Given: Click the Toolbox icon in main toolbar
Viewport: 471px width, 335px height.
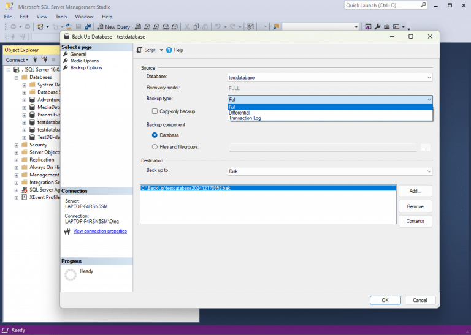Looking at the screenshot, I should pos(387,27).
